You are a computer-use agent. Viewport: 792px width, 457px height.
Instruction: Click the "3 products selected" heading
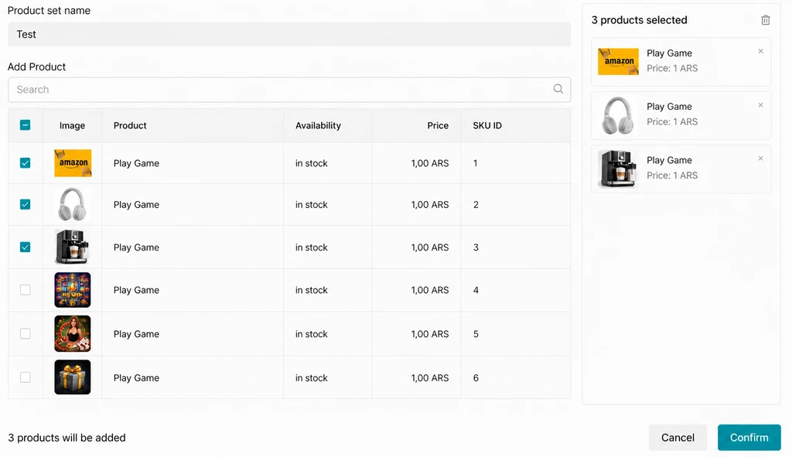point(640,20)
